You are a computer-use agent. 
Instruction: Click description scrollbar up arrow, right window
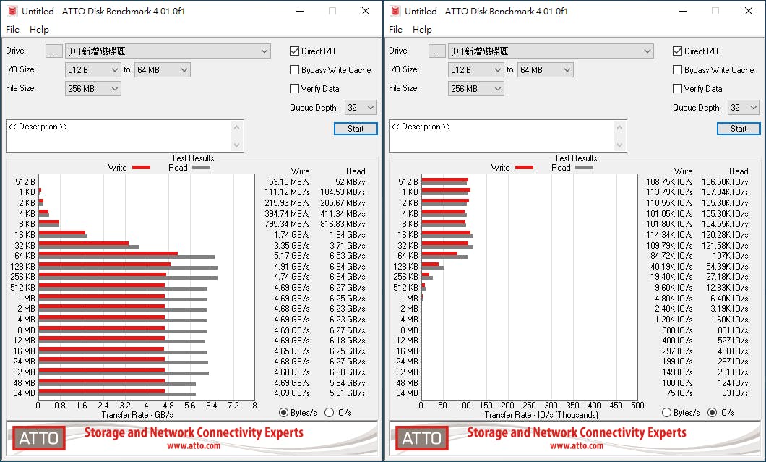(x=620, y=127)
